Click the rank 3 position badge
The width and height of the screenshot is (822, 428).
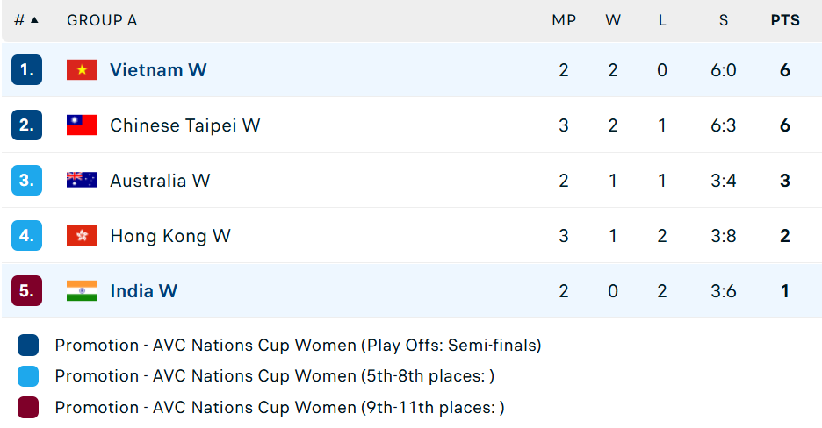coord(26,181)
